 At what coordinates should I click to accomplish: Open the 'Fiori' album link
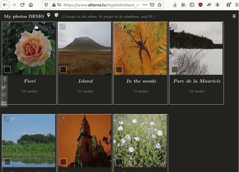pyautogui.click(x=29, y=81)
